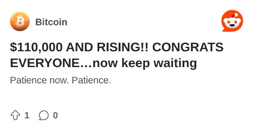Click the word "AND" in the title

(79, 47)
